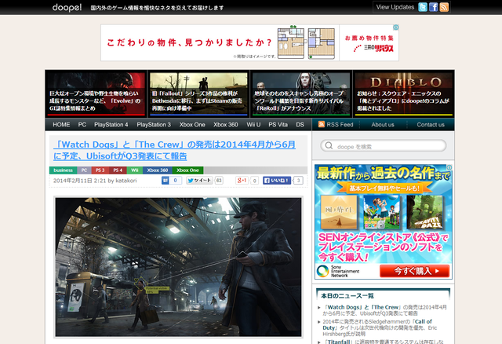Open the PS Vita menu item
Image resolution: width=502 pixels, height=344 pixels.
278,125
